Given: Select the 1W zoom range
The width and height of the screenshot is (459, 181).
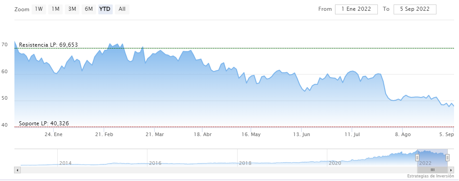Looking at the screenshot, I should 39,9.
